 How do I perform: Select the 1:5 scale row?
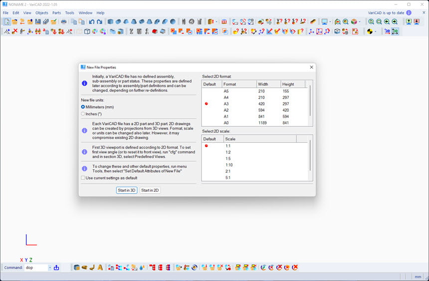click(255, 159)
